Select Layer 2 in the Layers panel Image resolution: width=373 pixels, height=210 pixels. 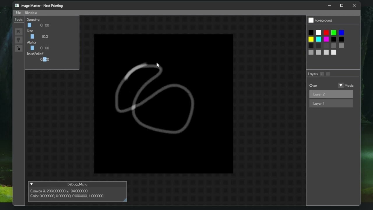(331, 94)
